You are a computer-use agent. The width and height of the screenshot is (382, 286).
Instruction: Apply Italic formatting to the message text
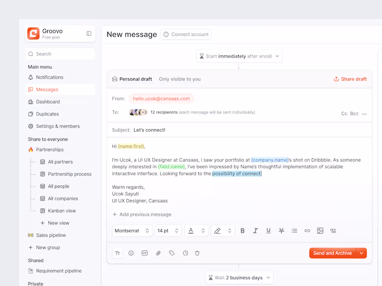click(255, 231)
